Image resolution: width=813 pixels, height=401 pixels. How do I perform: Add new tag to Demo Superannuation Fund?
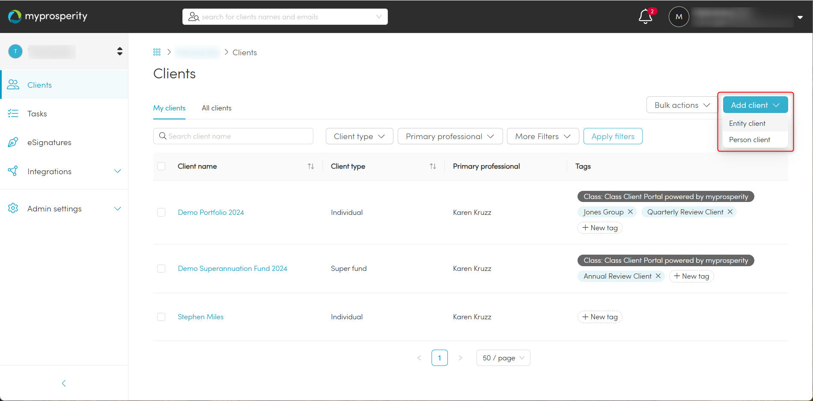(x=691, y=276)
